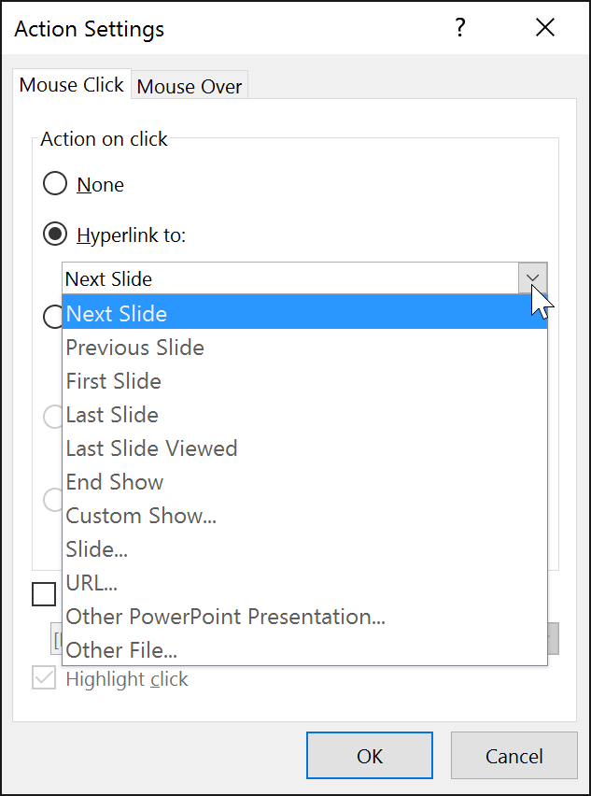Select Next Slide in the dropdown list

pos(116,313)
